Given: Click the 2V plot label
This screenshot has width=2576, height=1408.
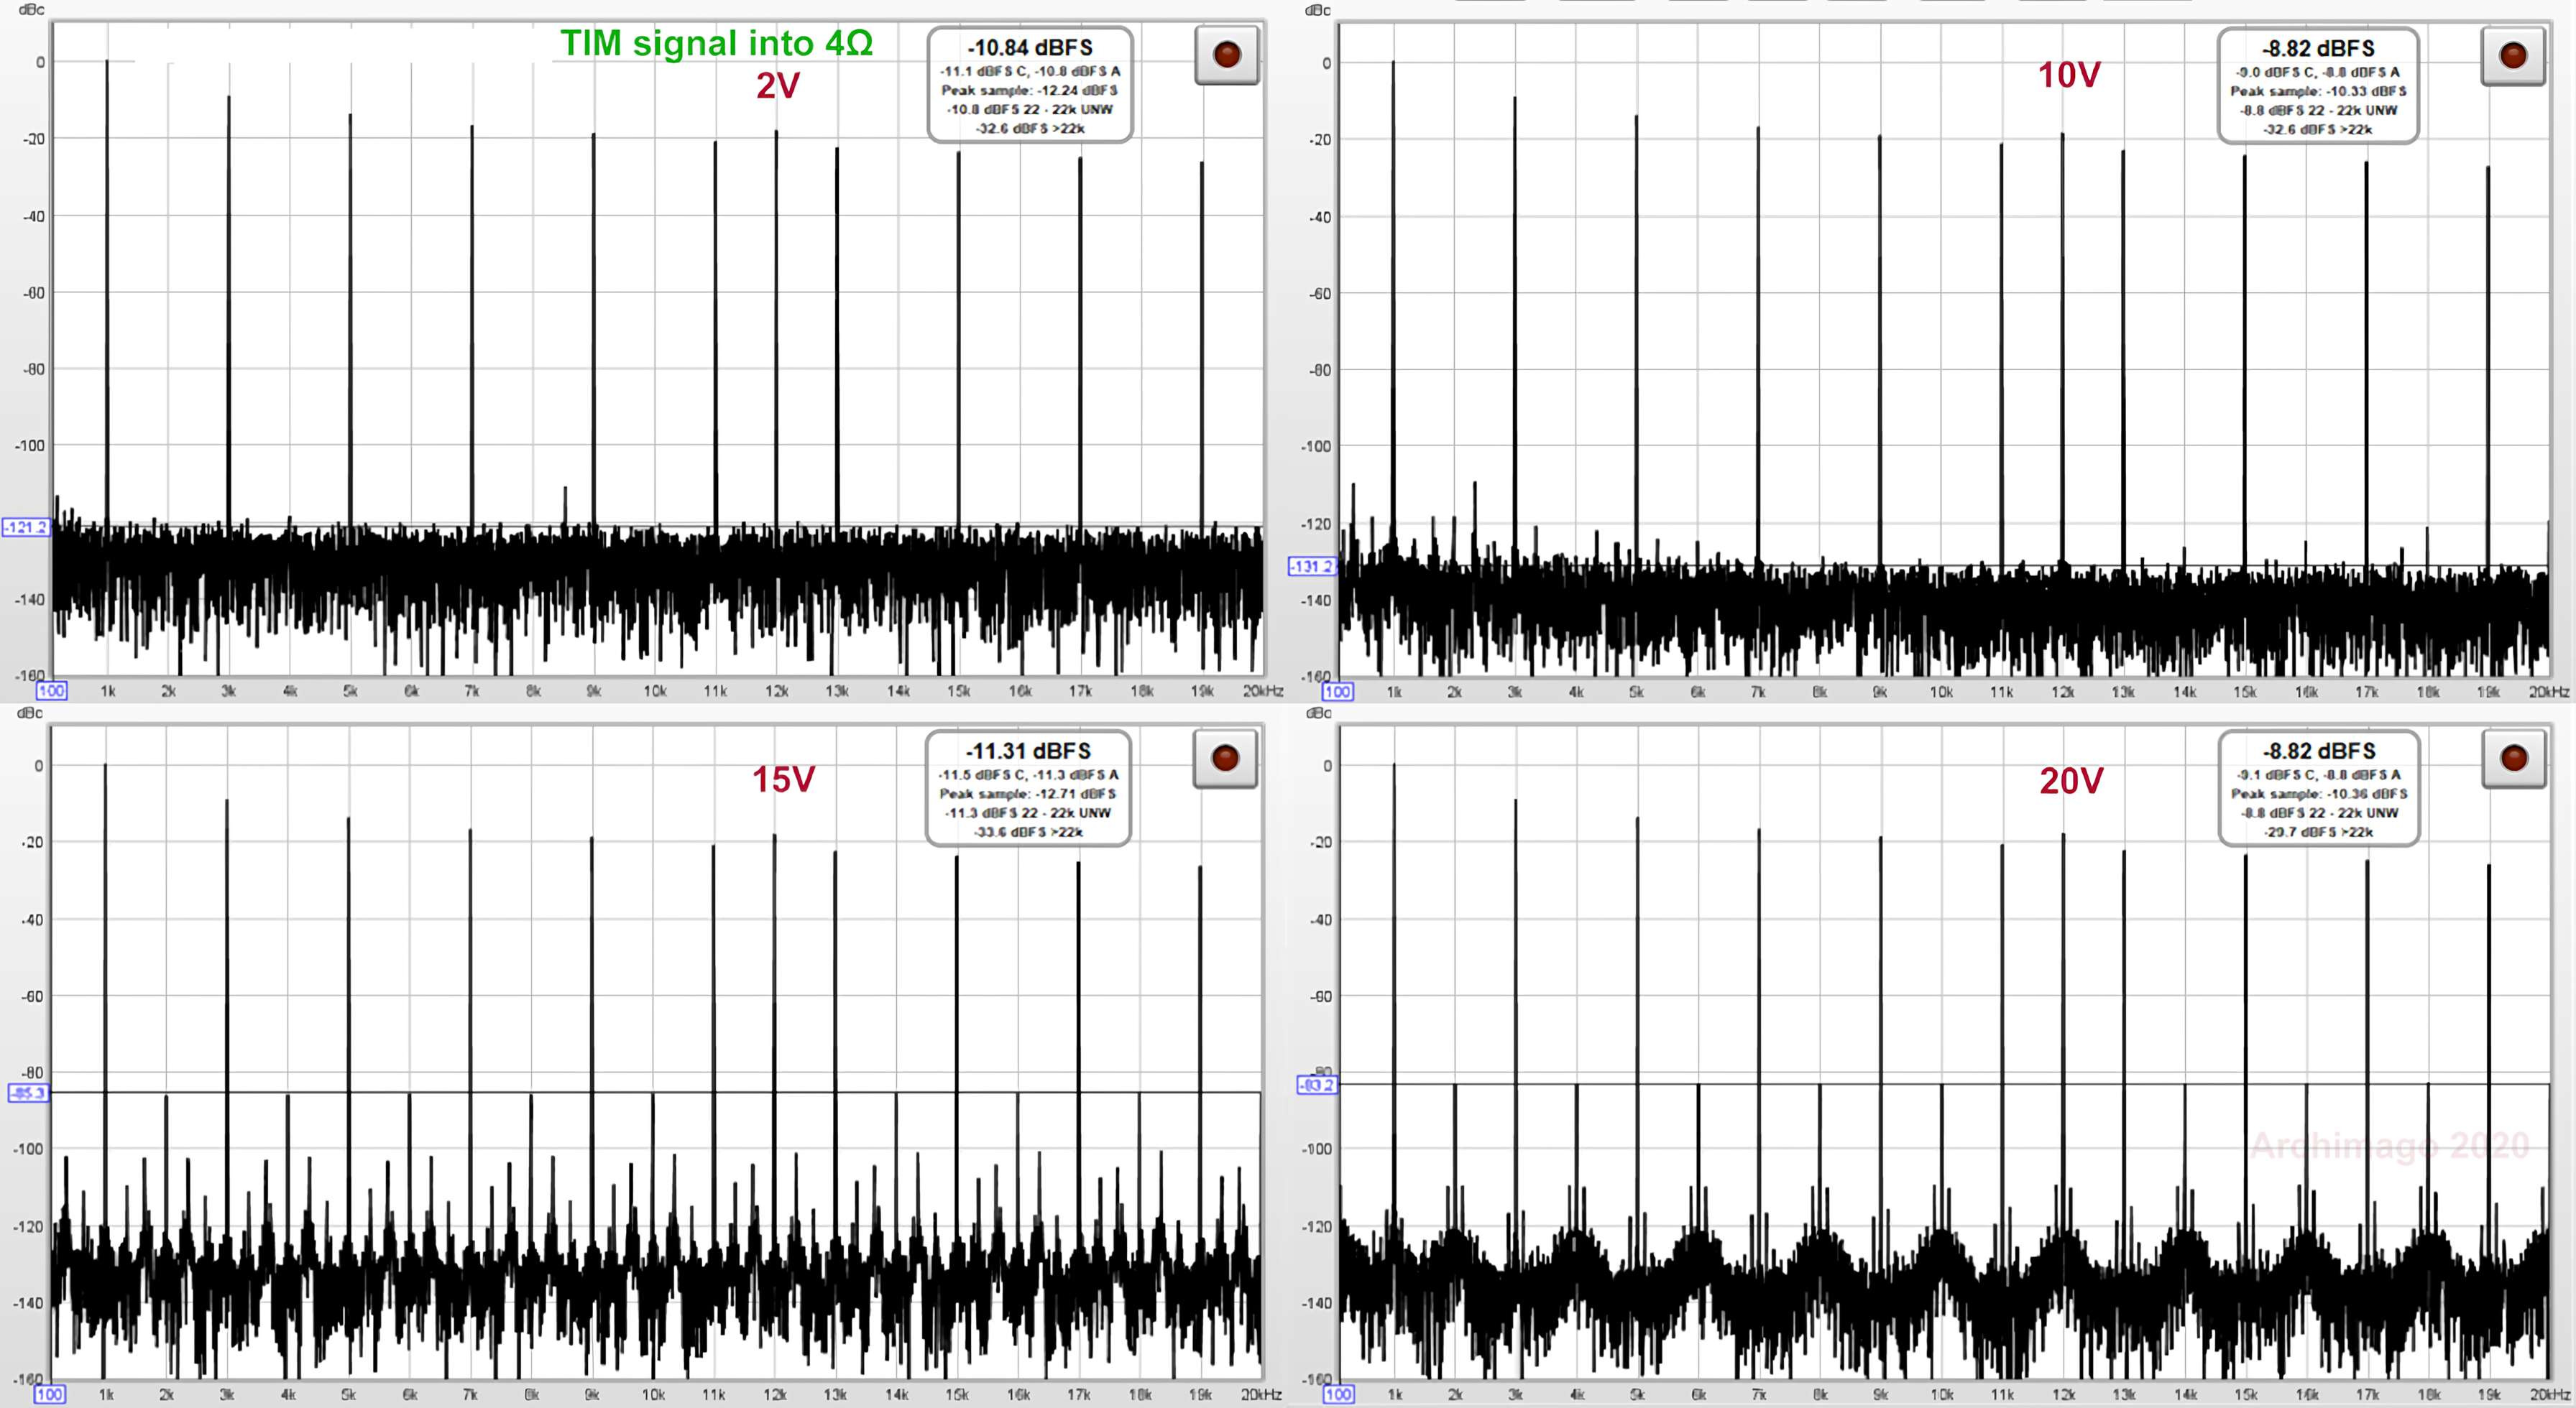Looking at the screenshot, I should coord(777,86).
